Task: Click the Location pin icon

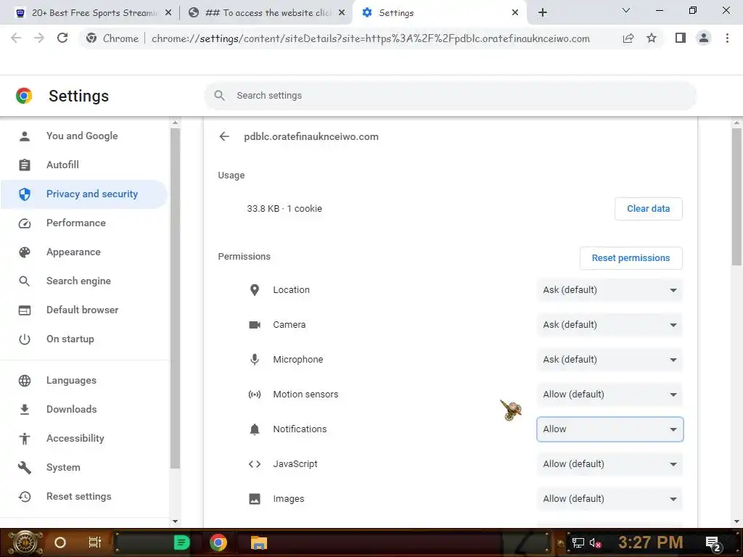Action: pos(255,290)
